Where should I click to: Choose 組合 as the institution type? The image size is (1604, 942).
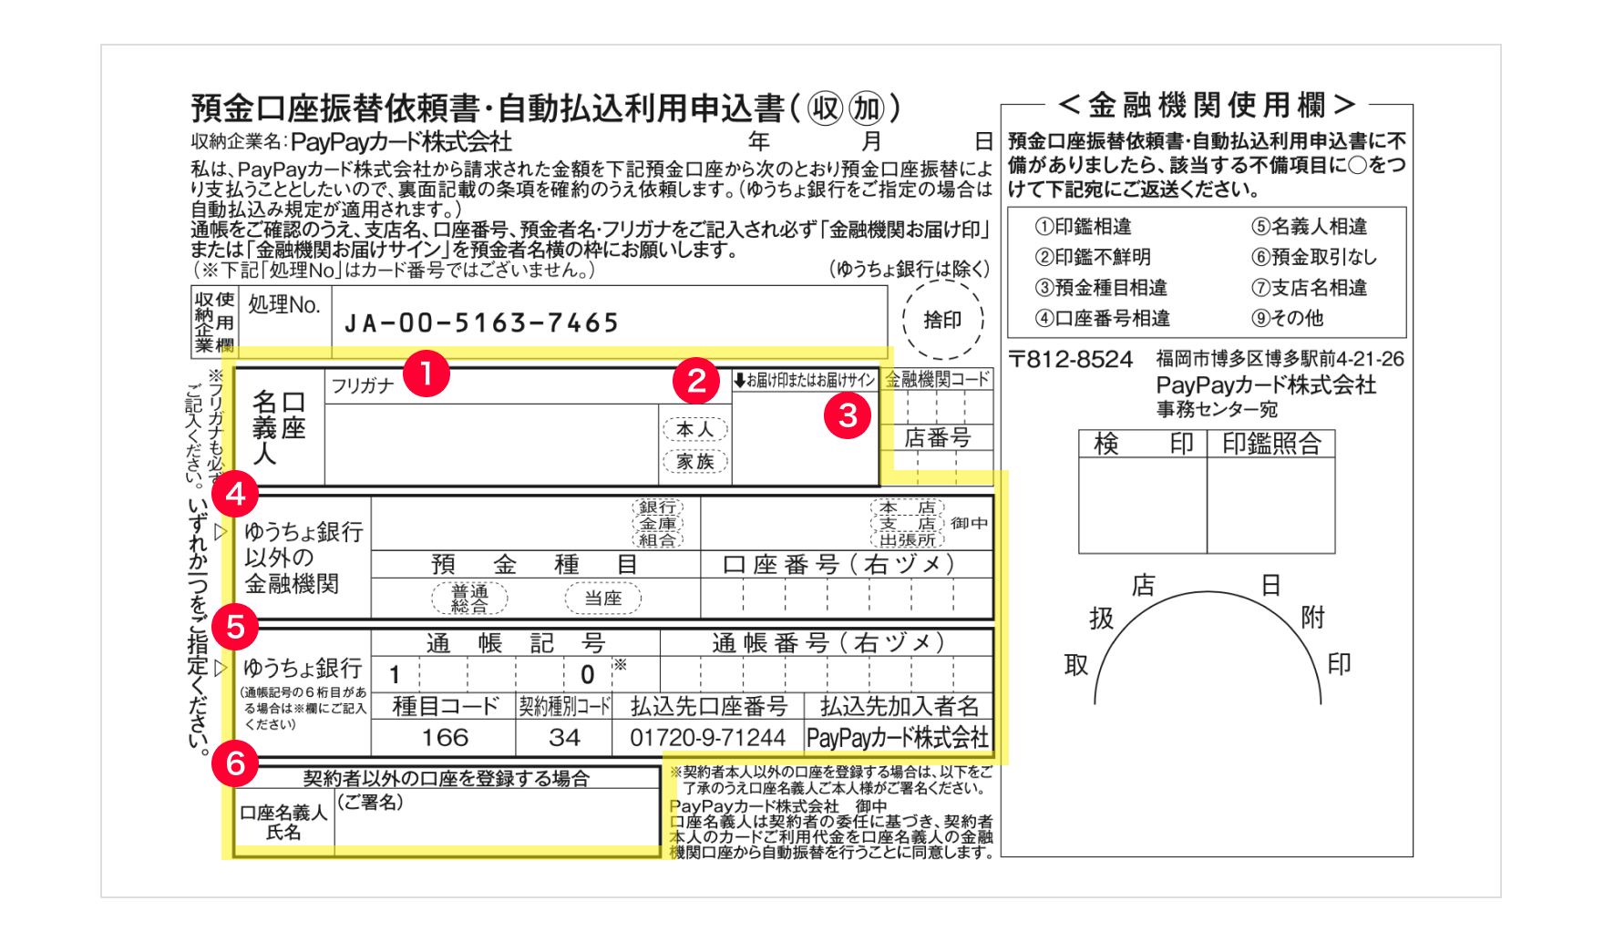click(x=657, y=539)
